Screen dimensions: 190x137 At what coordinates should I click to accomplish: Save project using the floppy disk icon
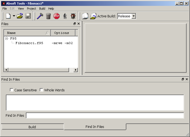[28, 16]
